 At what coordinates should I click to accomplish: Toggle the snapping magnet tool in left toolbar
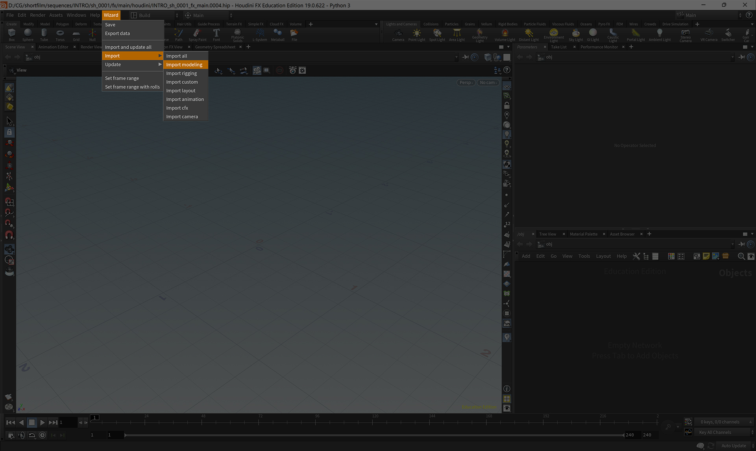(x=9, y=235)
